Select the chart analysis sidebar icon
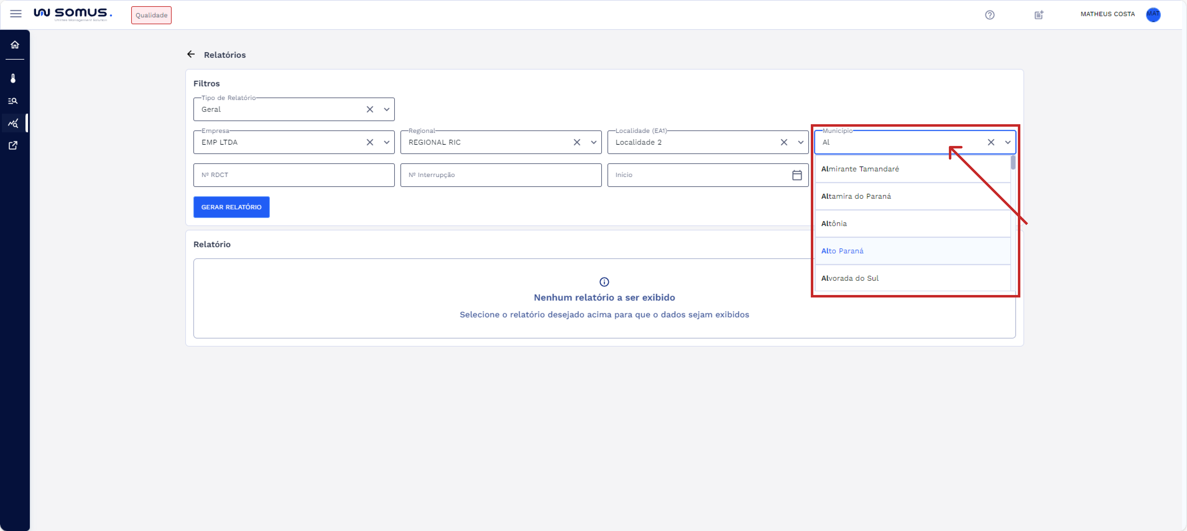 (x=13, y=123)
